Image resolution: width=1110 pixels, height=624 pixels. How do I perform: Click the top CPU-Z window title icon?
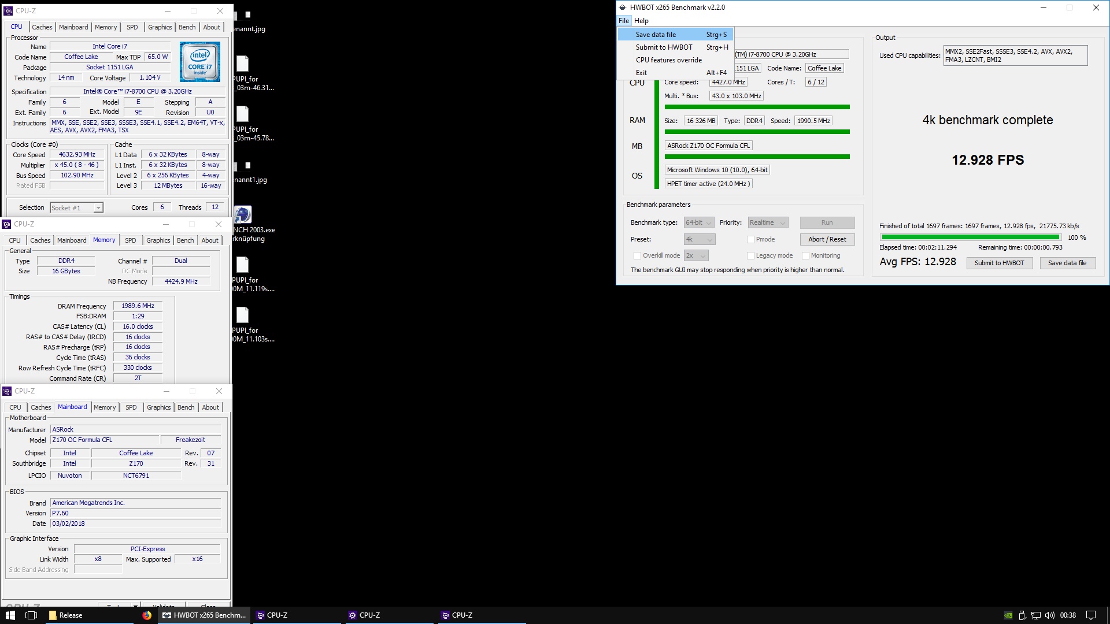click(8, 10)
